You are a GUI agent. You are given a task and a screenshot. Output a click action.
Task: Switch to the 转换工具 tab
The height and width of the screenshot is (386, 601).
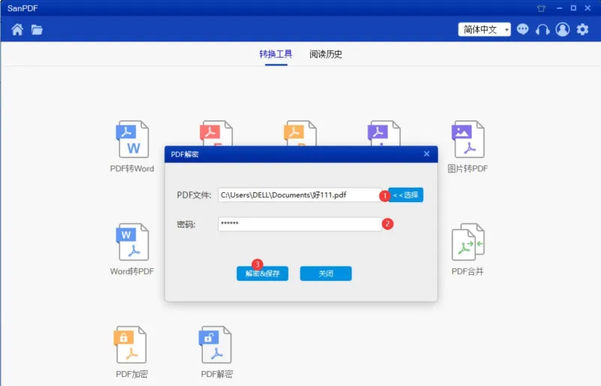(x=276, y=54)
